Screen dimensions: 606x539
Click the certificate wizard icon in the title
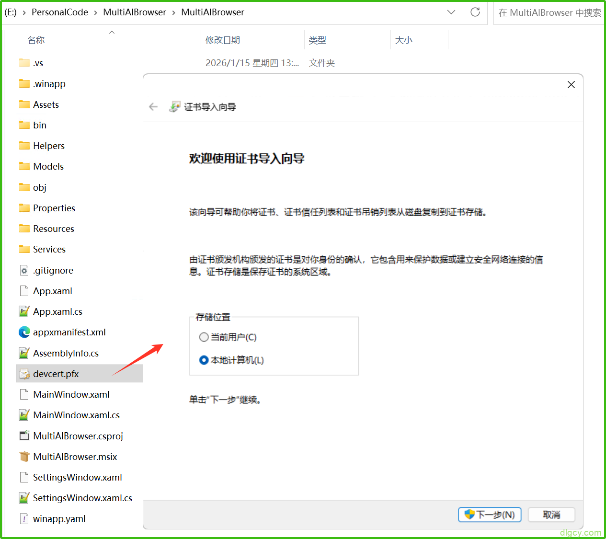[x=175, y=106]
